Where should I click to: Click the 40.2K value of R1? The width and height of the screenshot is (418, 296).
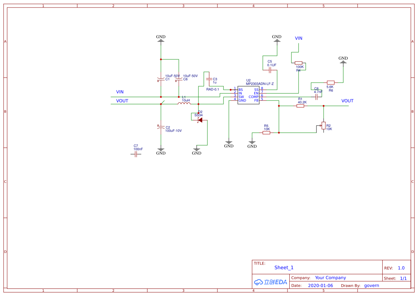click(302, 102)
